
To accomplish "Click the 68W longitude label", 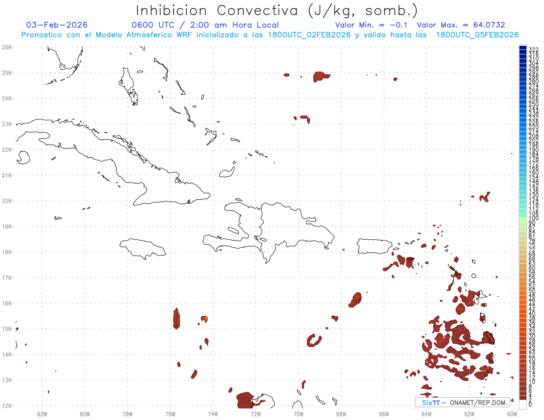I will tap(341, 414).
